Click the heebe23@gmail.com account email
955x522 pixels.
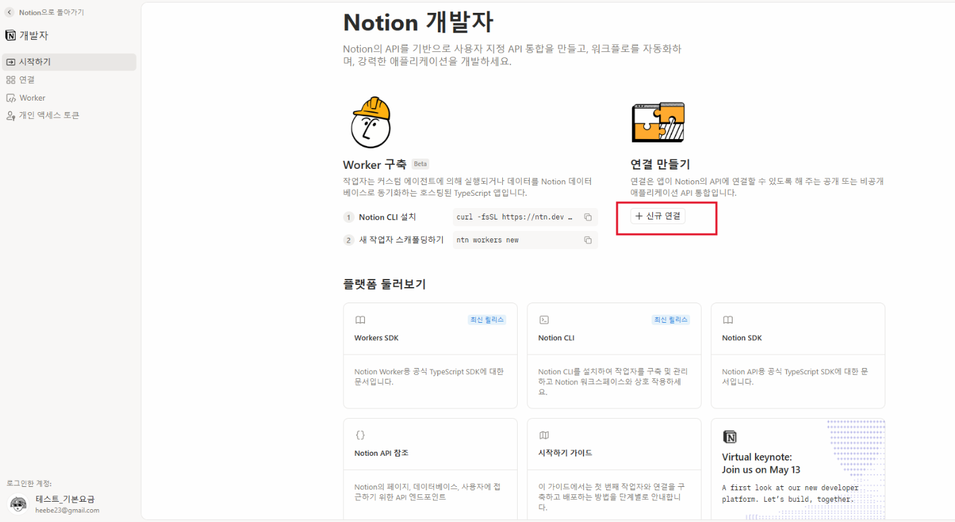tap(68, 511)
